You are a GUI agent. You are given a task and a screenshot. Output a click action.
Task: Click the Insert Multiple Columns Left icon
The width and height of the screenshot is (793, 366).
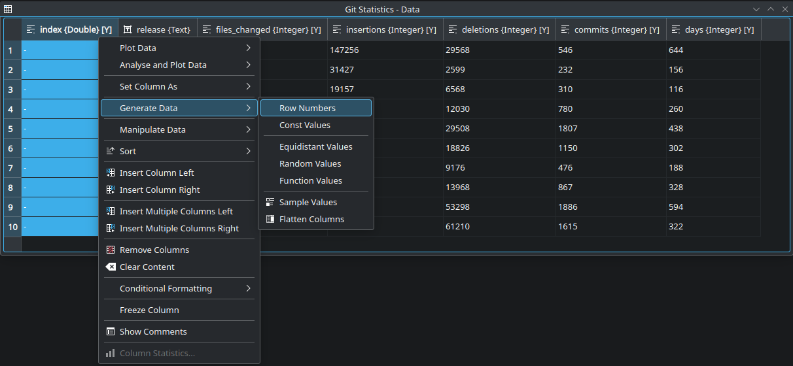111,212
